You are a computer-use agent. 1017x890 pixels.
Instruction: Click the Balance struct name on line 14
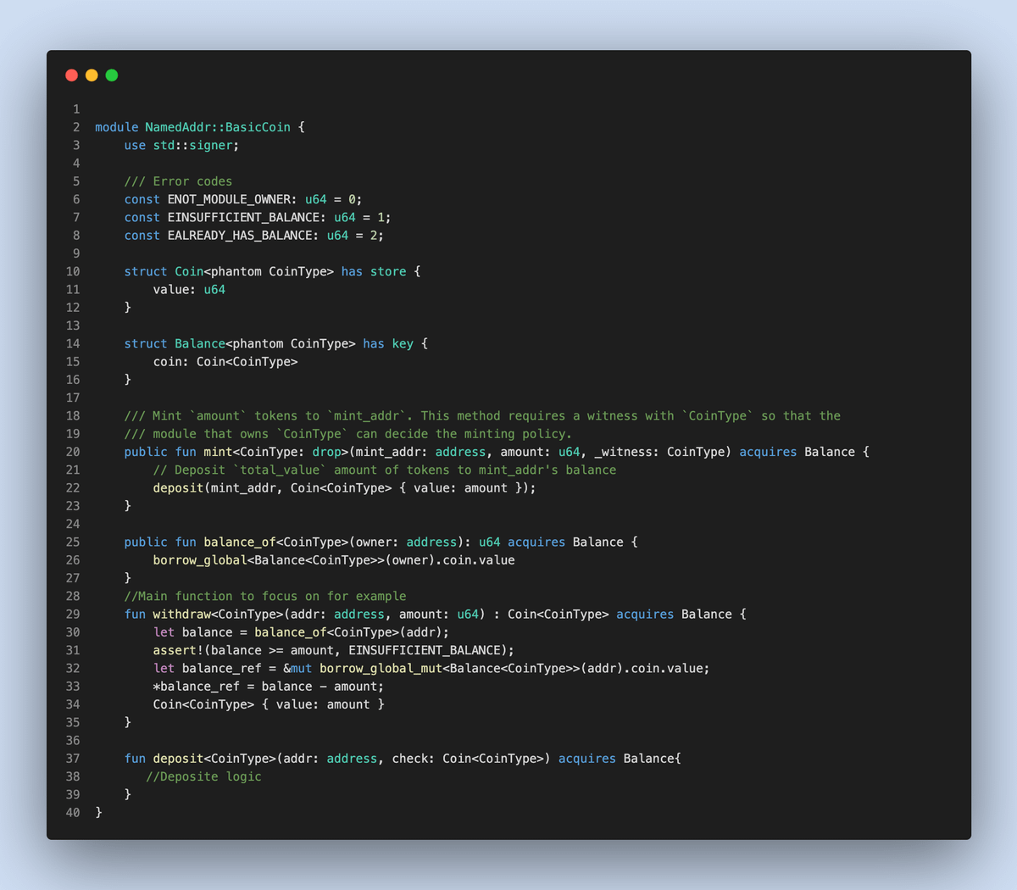(200, 344)
